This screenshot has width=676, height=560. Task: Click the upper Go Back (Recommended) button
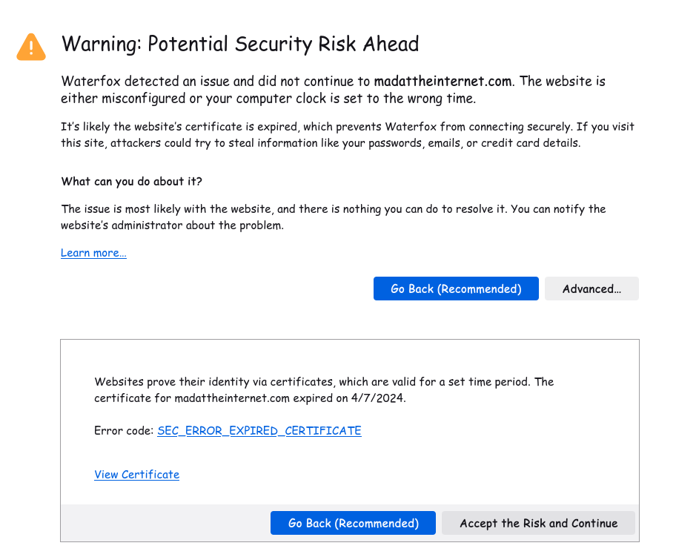click(x=456, y=289)
